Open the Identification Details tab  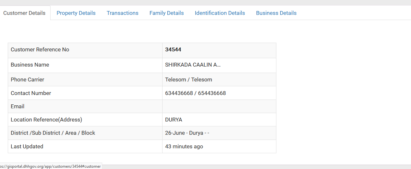point(220,13)
